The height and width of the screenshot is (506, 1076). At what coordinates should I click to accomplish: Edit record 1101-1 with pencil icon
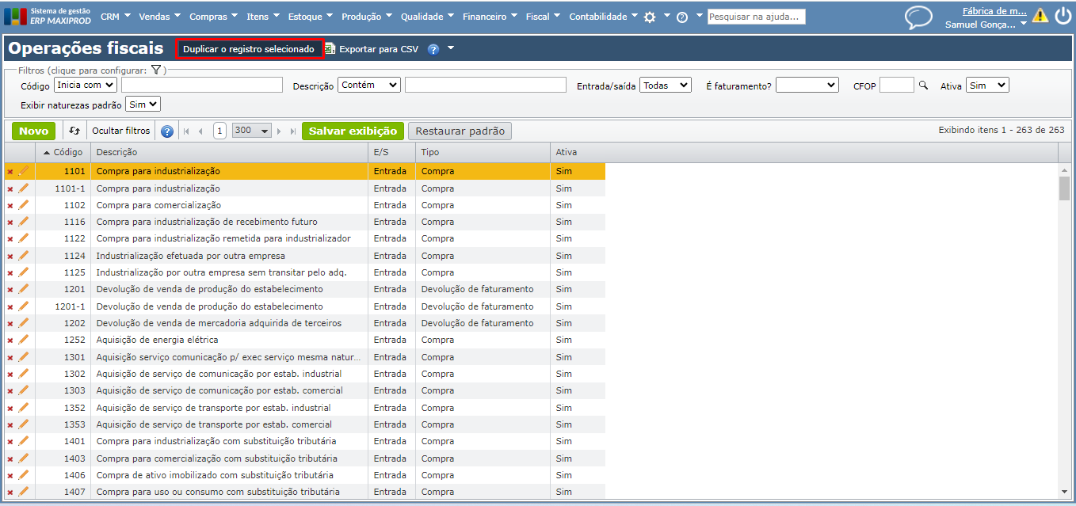click(24, 188)
